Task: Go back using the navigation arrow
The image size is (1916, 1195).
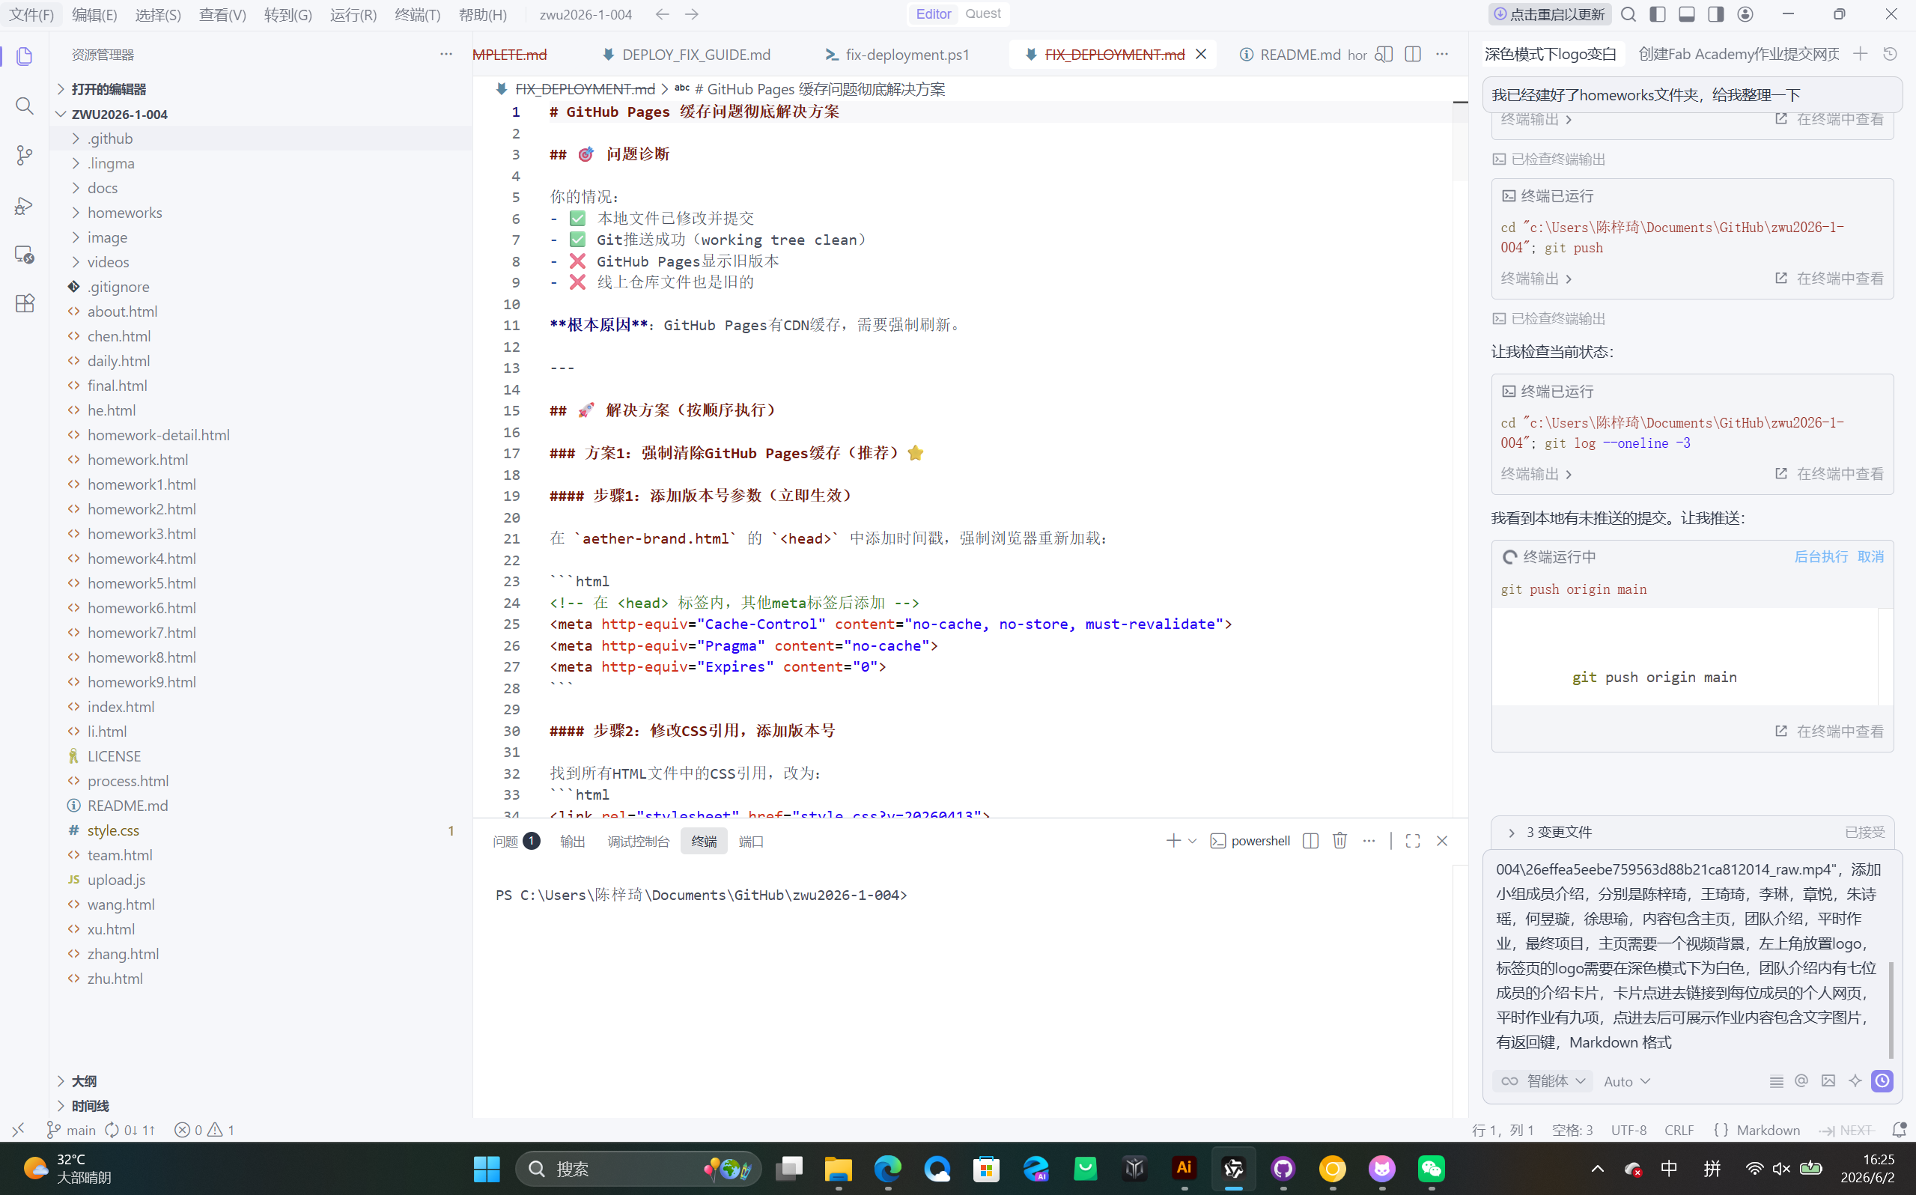Action: (662, 14)
